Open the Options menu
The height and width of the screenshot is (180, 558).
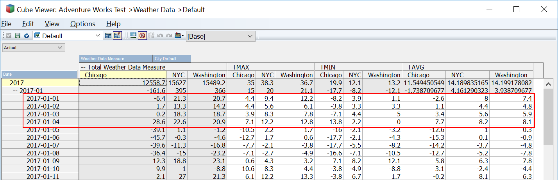click(82, 24)
